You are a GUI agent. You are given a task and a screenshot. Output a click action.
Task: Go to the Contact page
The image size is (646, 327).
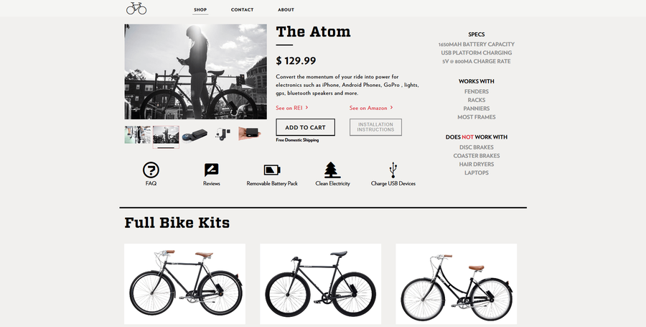click(x=243, y=9)
